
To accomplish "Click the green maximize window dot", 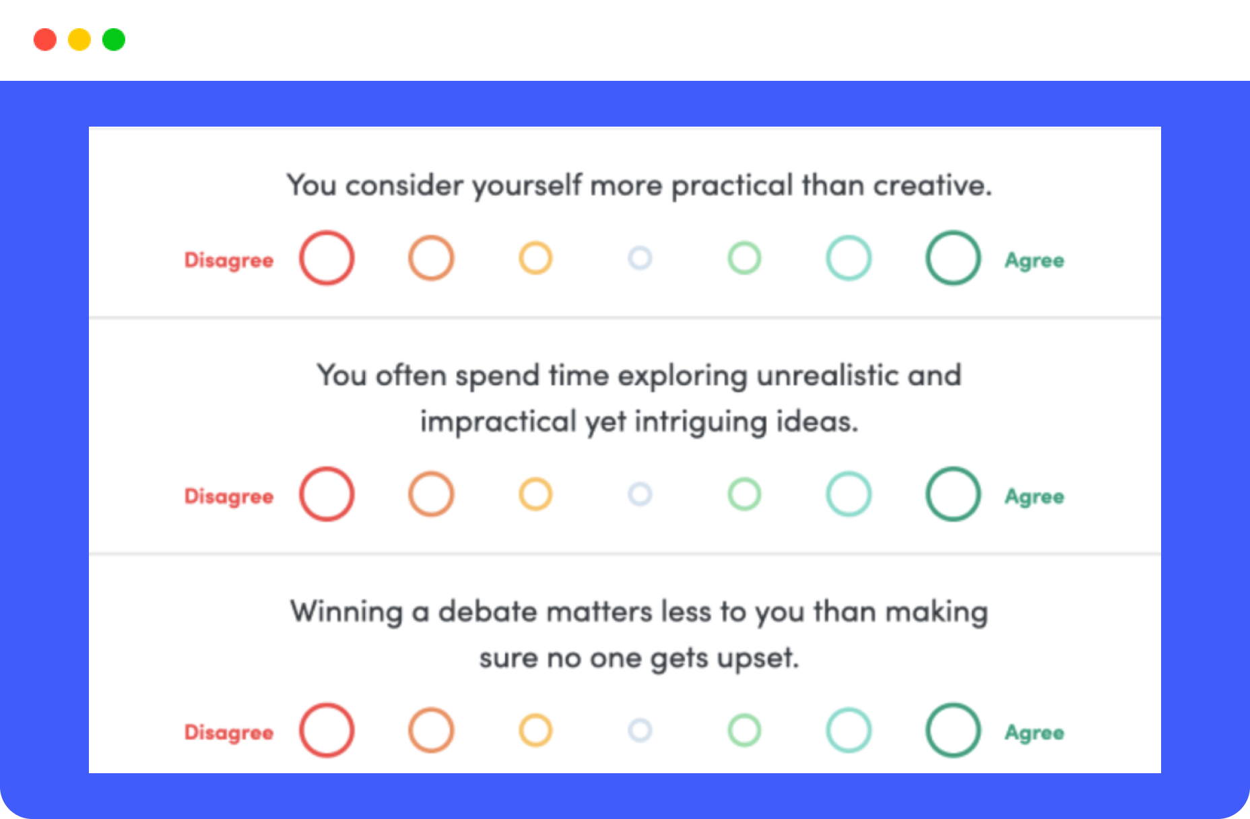I will click(x=114, y=40).
